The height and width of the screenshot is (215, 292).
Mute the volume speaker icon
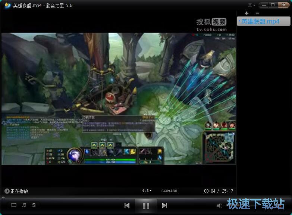point(219,206)
